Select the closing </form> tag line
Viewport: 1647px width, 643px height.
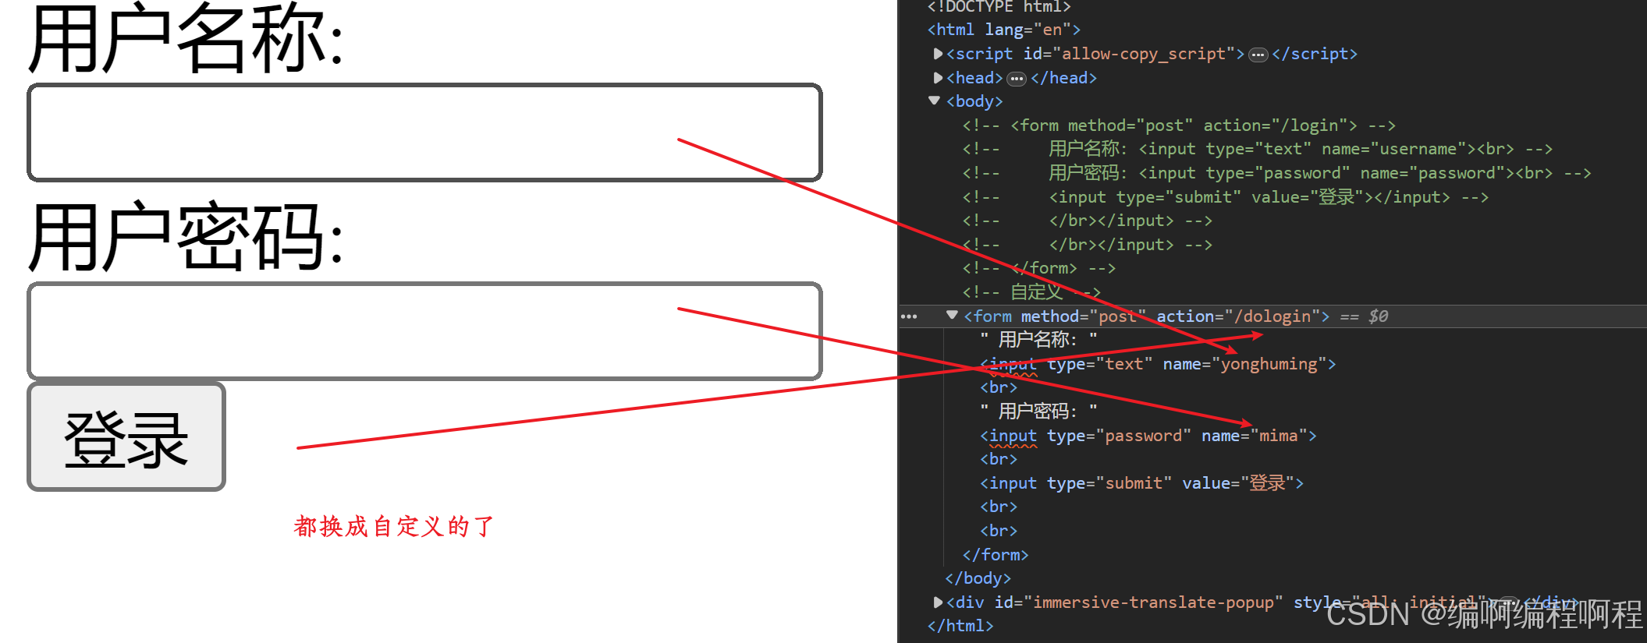[996, 555]
